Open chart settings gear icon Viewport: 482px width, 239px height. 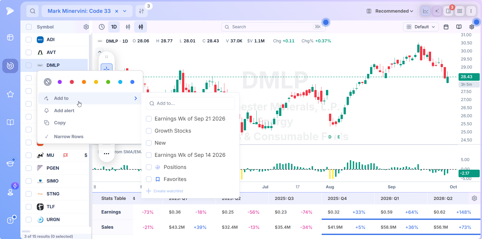[472, 27]
